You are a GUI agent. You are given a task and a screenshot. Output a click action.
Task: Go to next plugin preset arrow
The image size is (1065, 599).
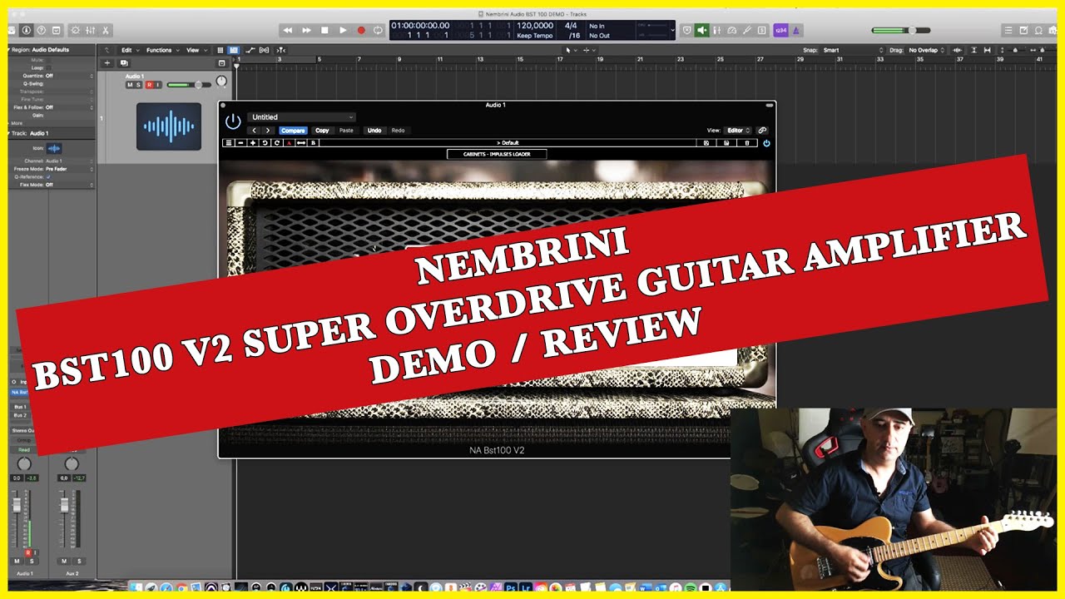267,131
